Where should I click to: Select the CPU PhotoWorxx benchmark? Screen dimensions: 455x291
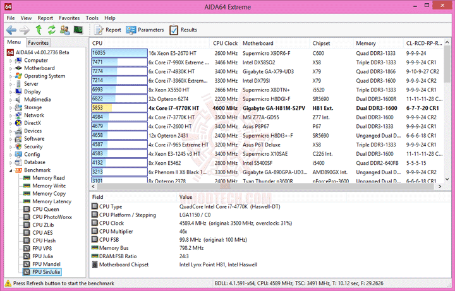52,217
